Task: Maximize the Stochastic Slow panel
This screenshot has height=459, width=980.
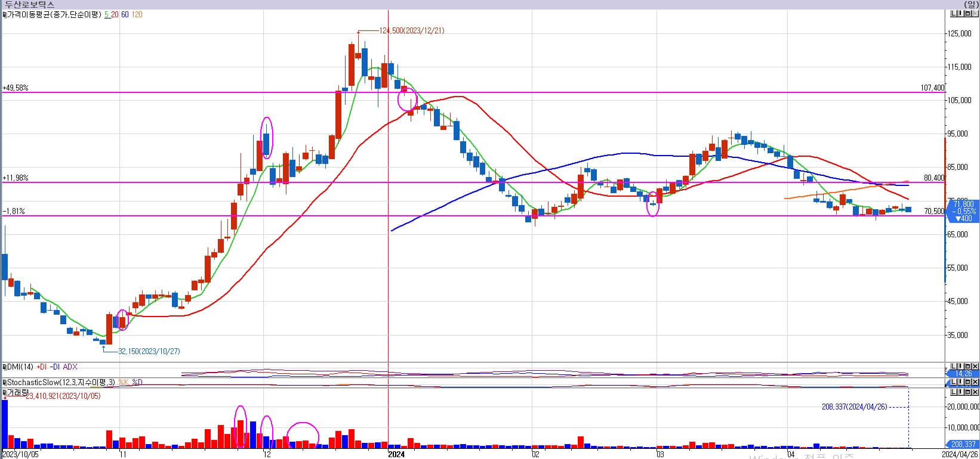Action: point(967,382)
